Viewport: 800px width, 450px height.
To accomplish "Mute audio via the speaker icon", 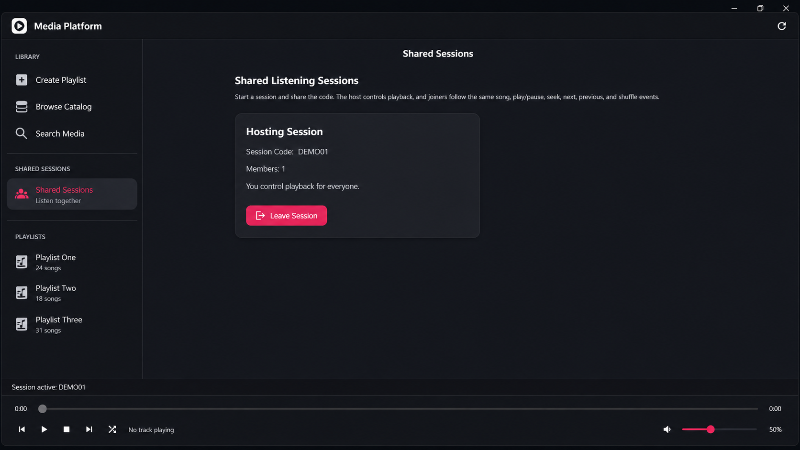I will coord(667,429).
